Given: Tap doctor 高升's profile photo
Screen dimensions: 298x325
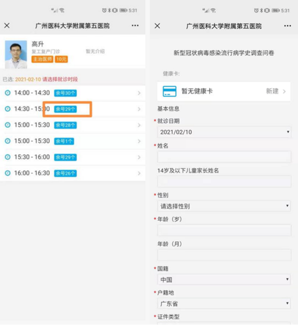Looking at the screenshot, I should click(16, 55).
